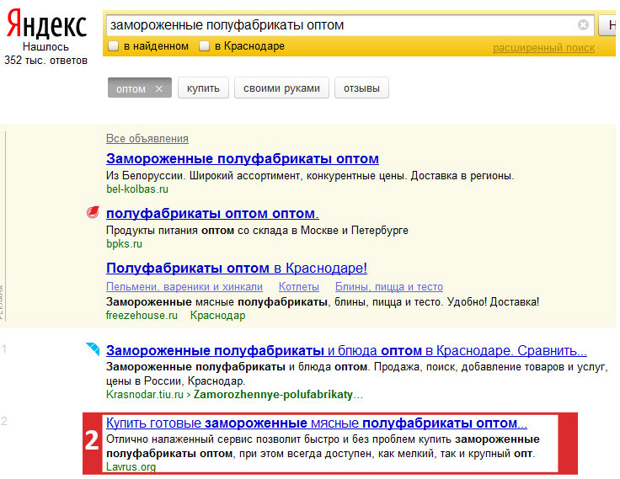Open the 'расширенный поиск' link
Viewport: 620px width, 479px height.
pyautogui.click(x=543, y=48)
